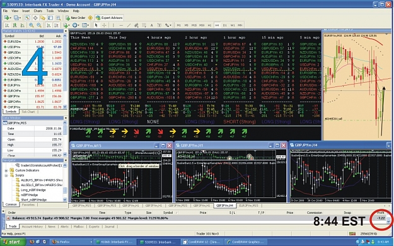This screenshot has width=394, height=246.
Task: Select the trendline drawing tool
Action: pos(129,25)
